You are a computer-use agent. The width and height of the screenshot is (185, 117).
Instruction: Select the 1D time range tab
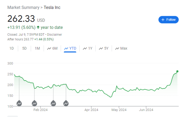tap(12, 48)
